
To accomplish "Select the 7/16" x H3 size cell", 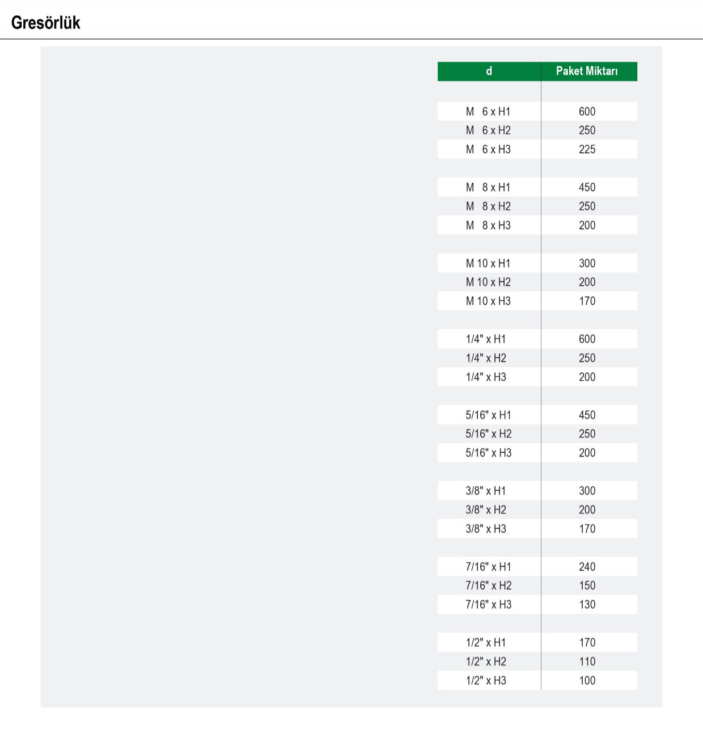I will point(489,604).
